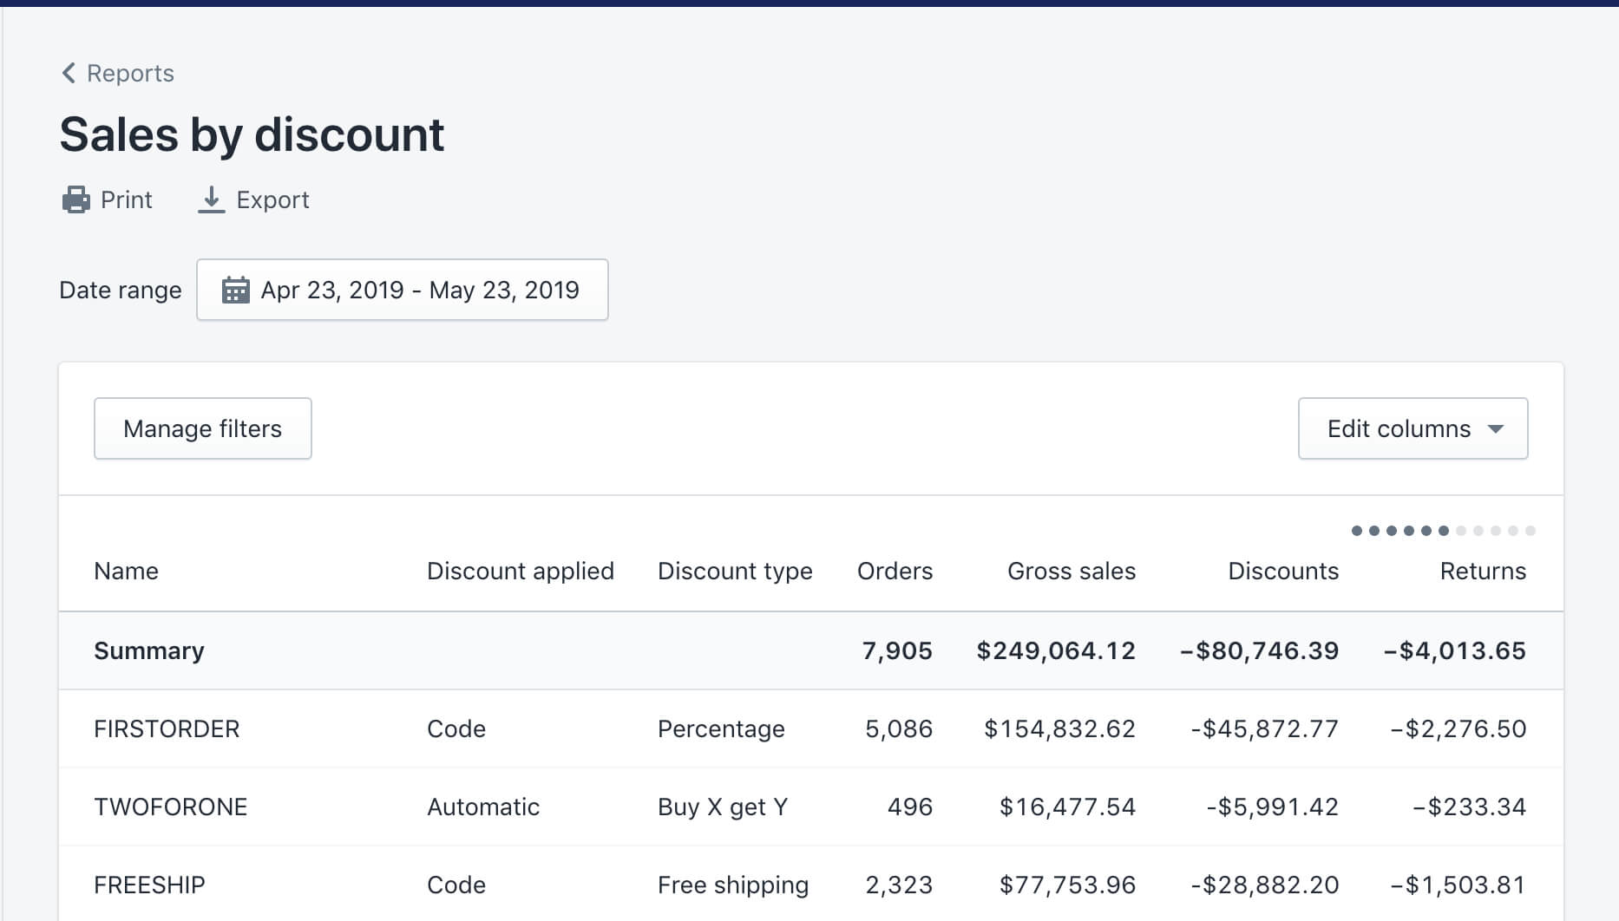
Task: Click Code in the FIRSTORDER row
Action: point(456,728)
